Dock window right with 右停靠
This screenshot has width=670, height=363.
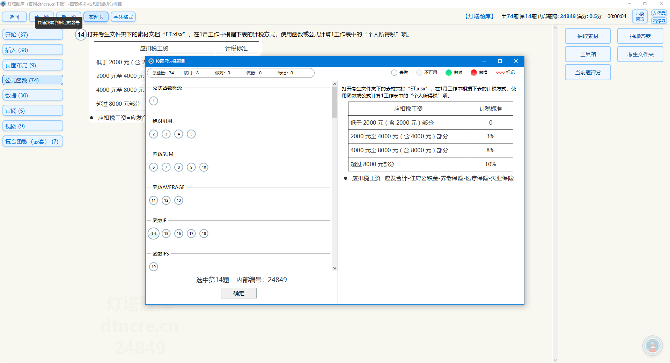click(659, 21)
